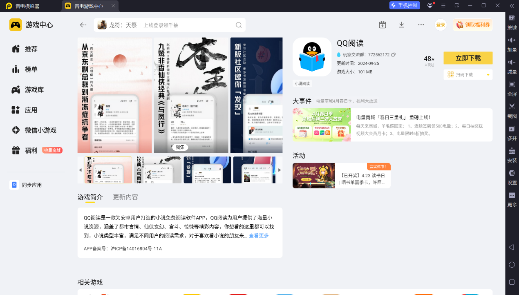Select fourth screenshot thumbnail
The image size is (519, 295).
tap(255, 170)
